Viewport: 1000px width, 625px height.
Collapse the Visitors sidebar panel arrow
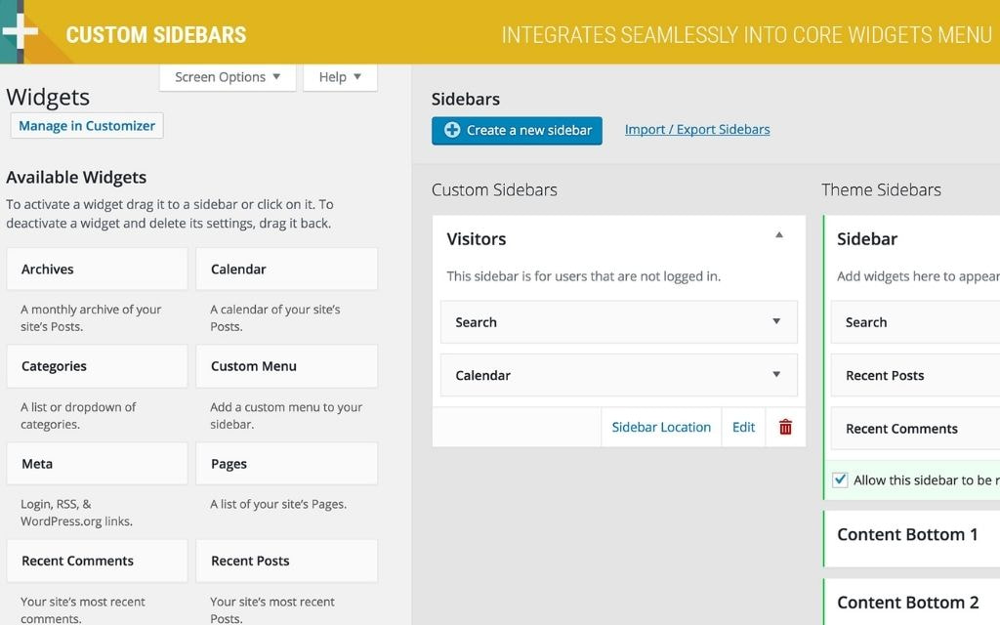tap(778, 235)
